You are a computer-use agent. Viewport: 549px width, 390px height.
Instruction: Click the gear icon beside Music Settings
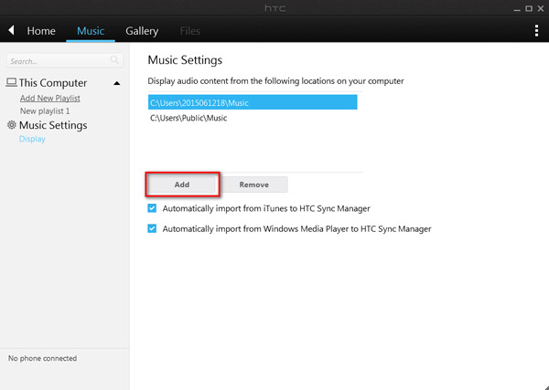click(11, 125)
